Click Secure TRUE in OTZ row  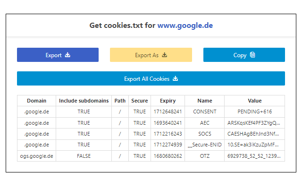pyautogui.click(x=140, y=156)
